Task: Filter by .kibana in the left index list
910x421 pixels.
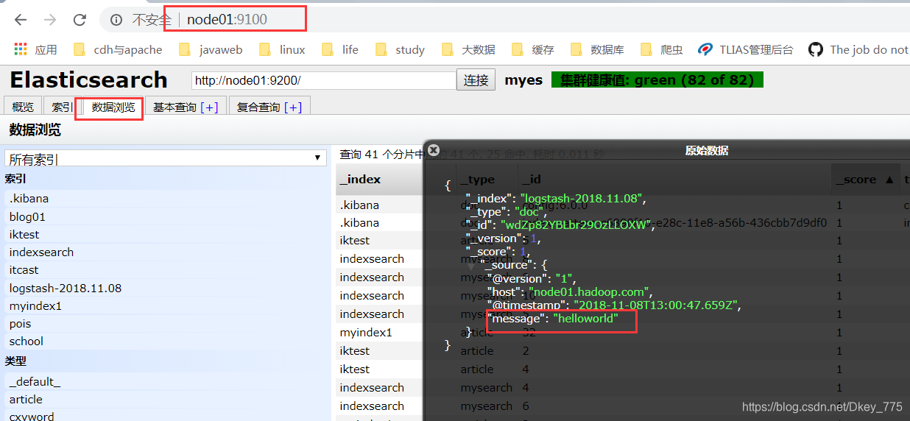Action: click(x=166, y=199)
